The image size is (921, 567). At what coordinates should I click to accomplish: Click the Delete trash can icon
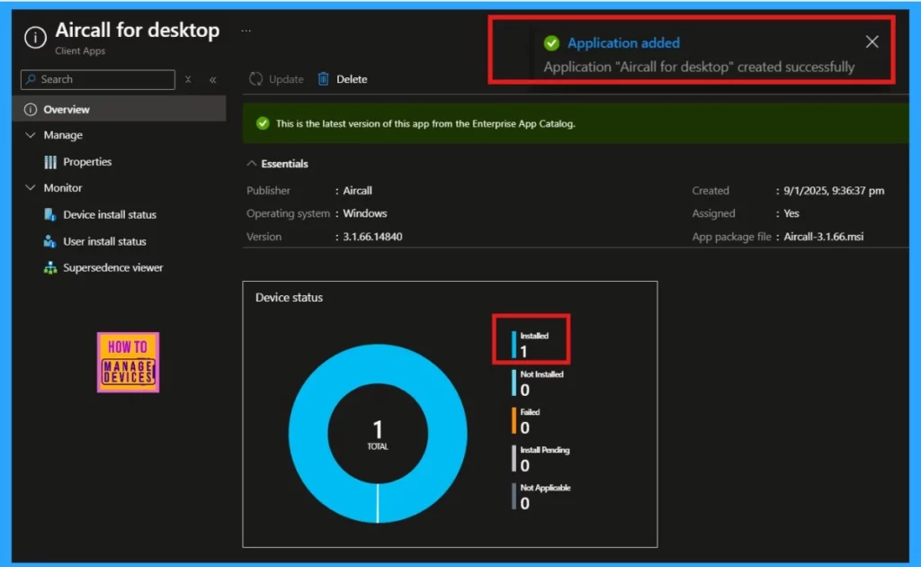coord(323,78)
